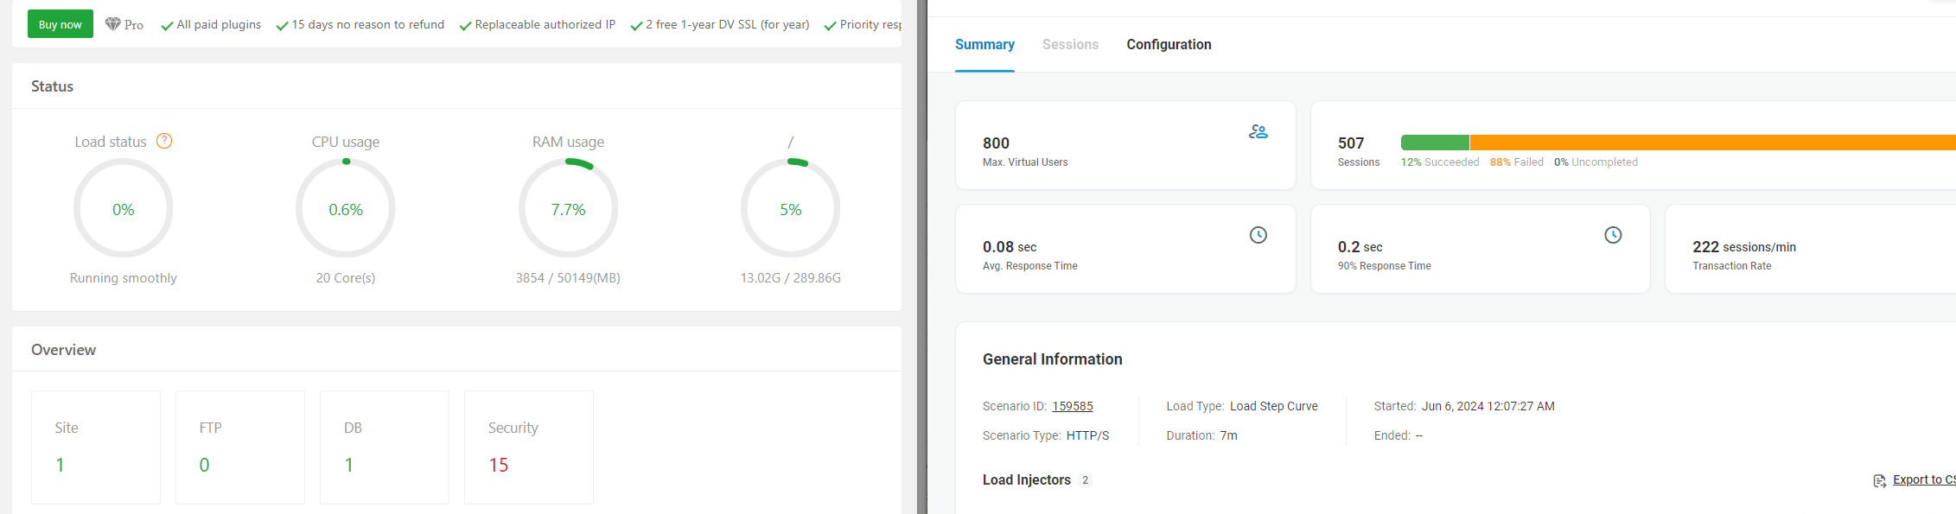Click the Pro diamond icon
The width and height of the screenshot is (1956, 514).
click(113, 24)
